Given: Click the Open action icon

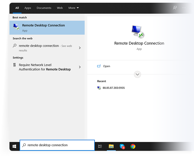Looking at the screenshot, I should point(99,66).
